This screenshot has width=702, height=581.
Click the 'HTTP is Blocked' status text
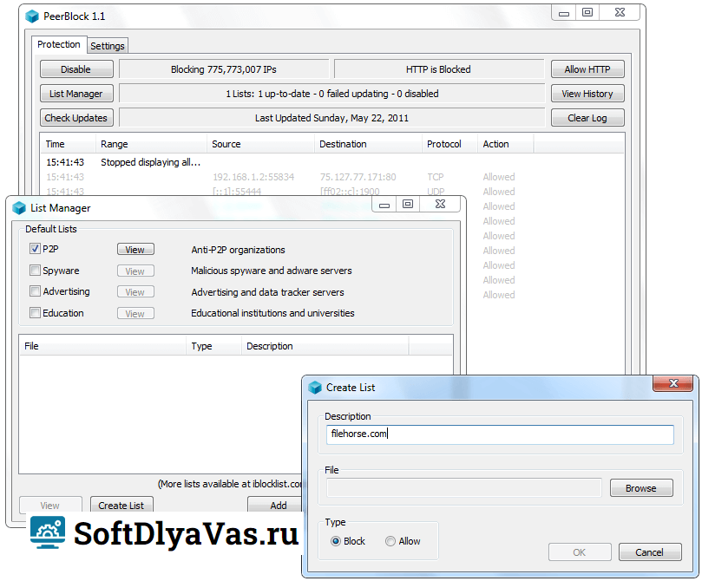(x=438, y=69)
